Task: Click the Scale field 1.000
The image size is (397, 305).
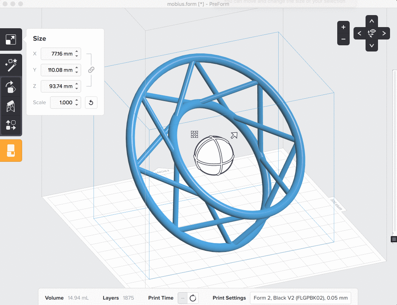Action: click(x=65, y=103)
